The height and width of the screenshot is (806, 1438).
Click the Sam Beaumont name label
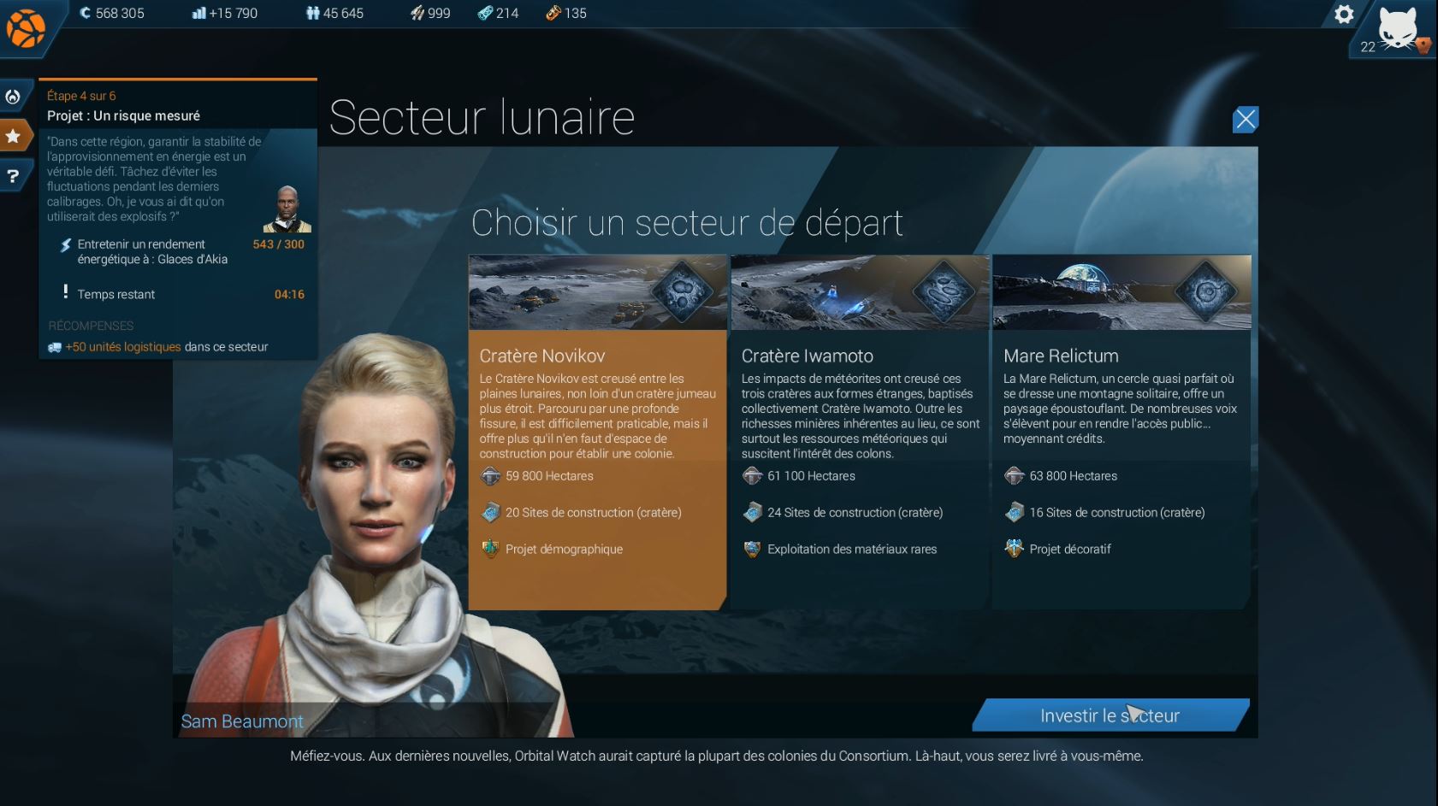[242, 721]
